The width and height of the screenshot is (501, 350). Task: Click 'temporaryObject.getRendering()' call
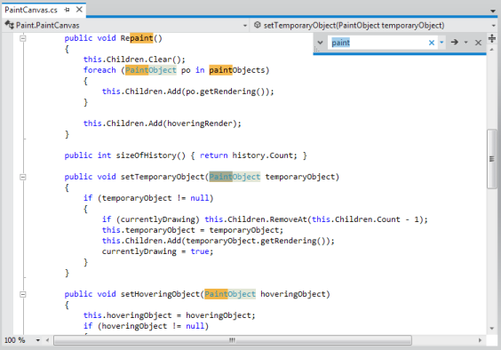(x=256, y=241)
